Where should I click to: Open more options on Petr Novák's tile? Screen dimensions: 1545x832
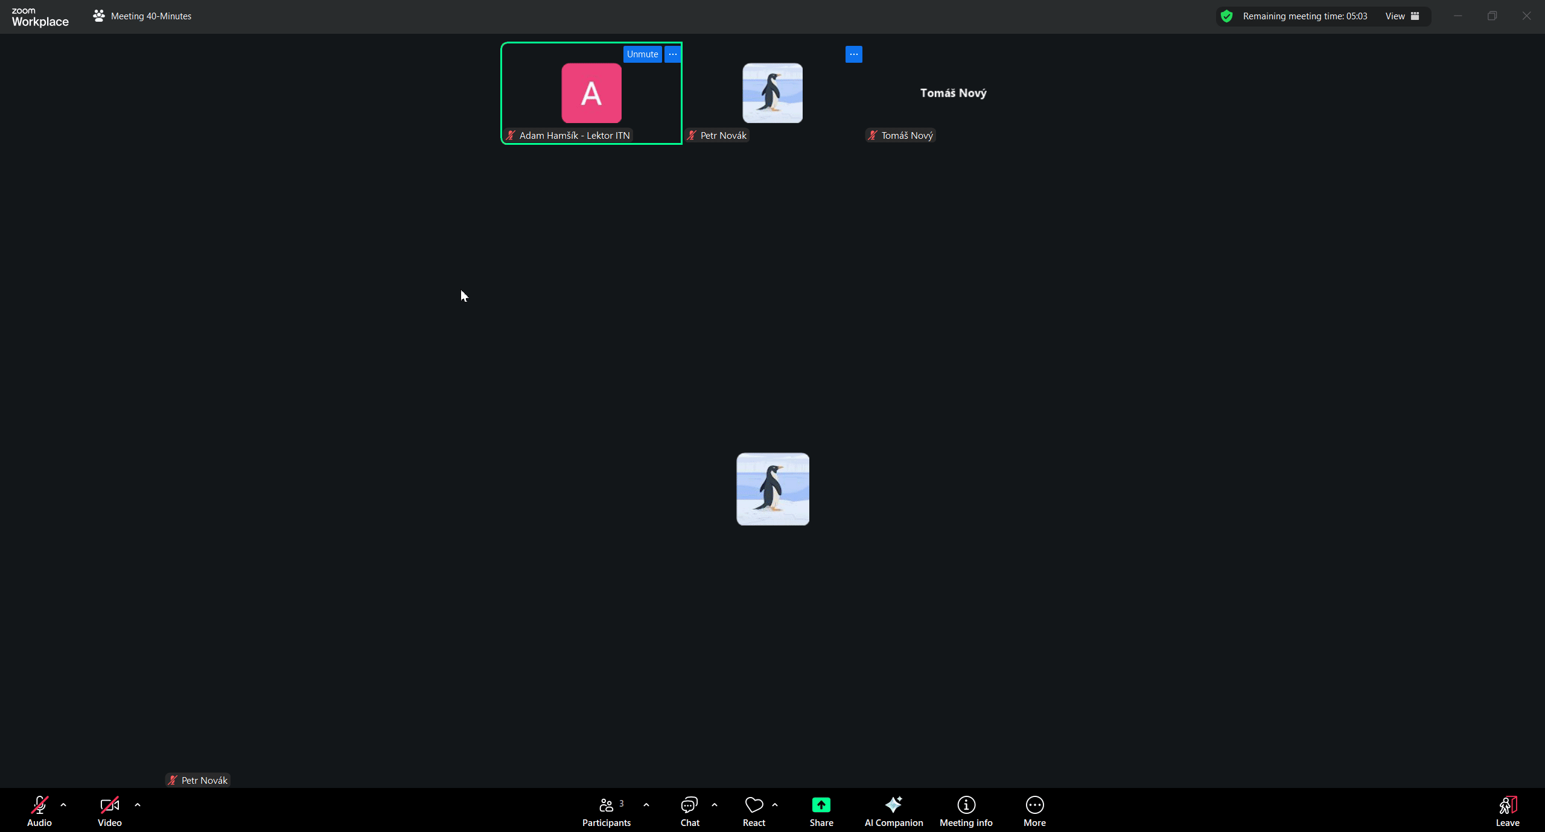tap(853, 54)
